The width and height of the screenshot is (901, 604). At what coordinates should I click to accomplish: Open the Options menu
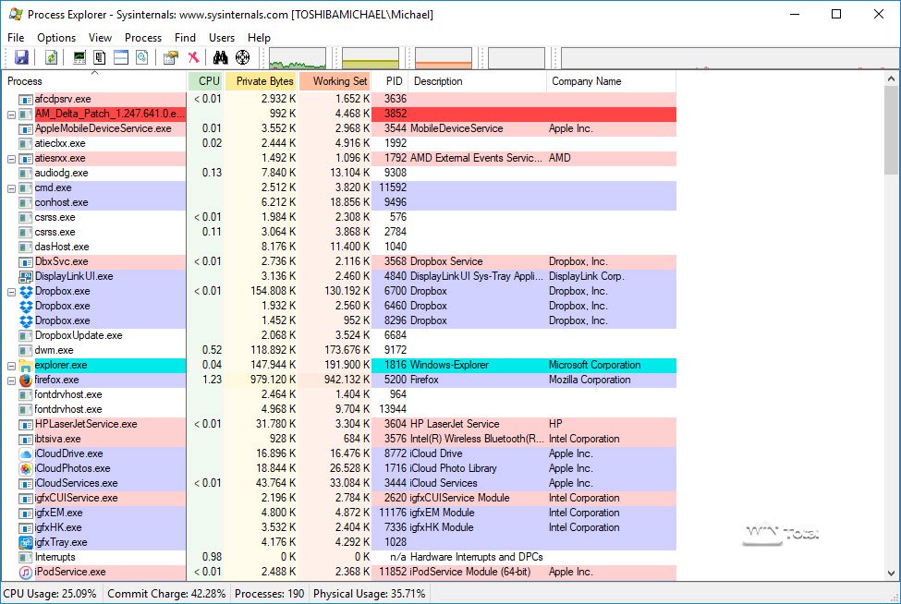click(x=56, y=38)
